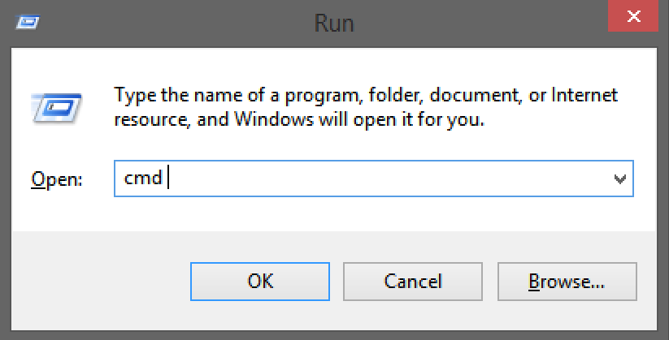
Task: Close the Run dialog with the X button
Action: pos(633,16)
